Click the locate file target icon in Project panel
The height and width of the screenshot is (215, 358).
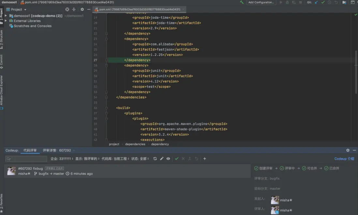67,9
